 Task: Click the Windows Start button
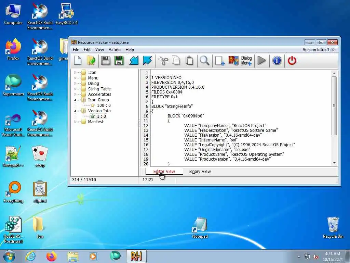pyautogui.click(x=9, y=256)
